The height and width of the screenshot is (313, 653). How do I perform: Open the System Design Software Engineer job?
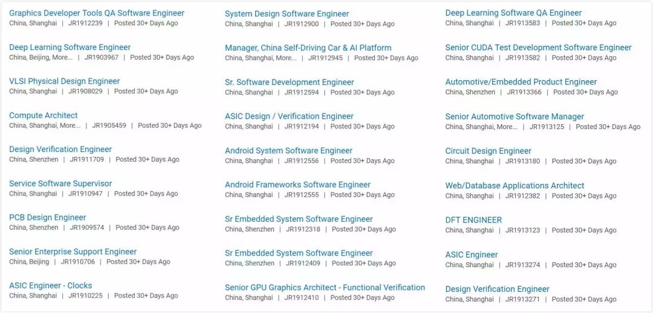coord(287,13)
